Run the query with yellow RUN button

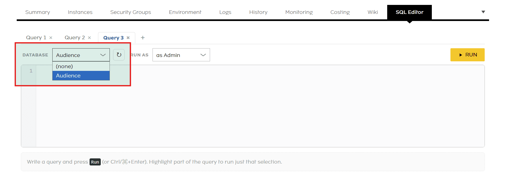point(467,55)
